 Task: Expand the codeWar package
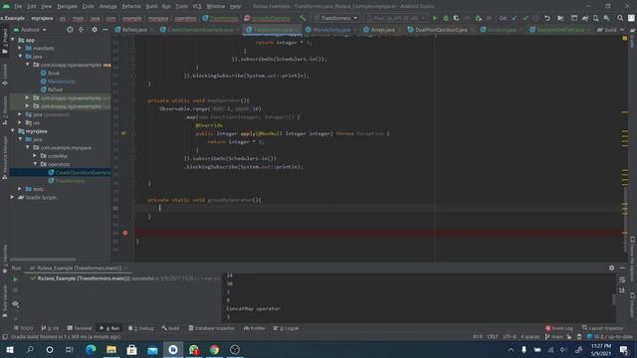coord(35,155)
